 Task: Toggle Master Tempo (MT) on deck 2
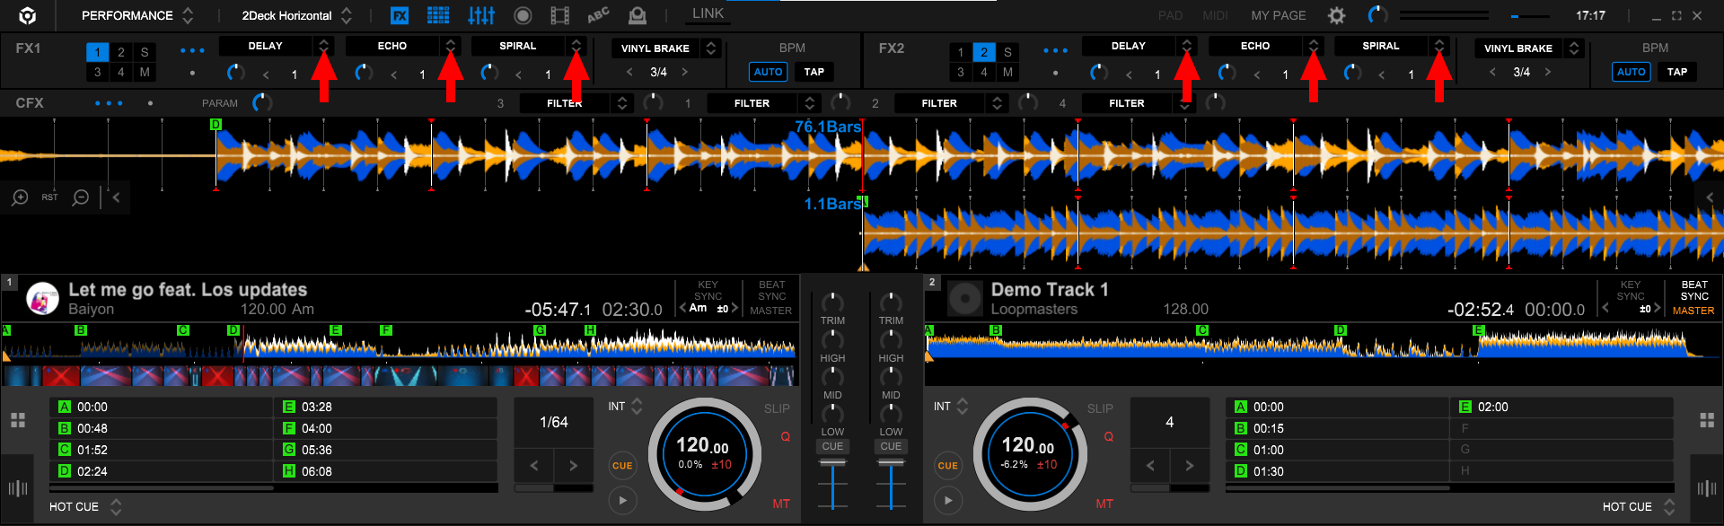[1104, 504]
